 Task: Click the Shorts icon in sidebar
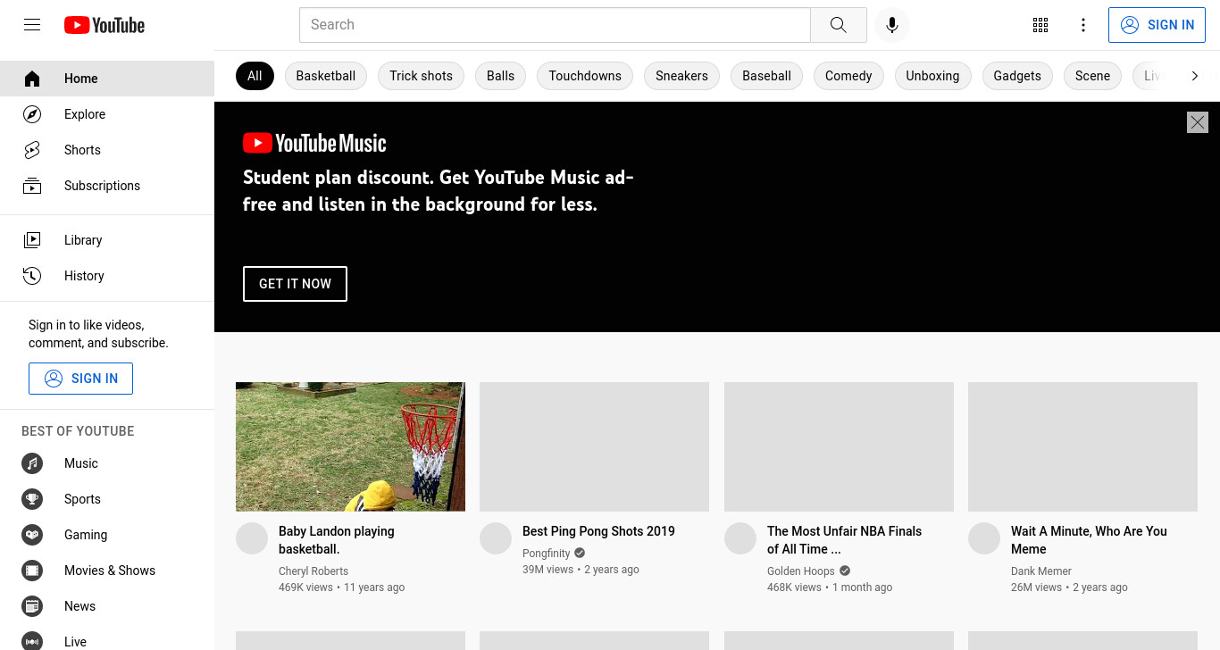(x=32, y=150)
